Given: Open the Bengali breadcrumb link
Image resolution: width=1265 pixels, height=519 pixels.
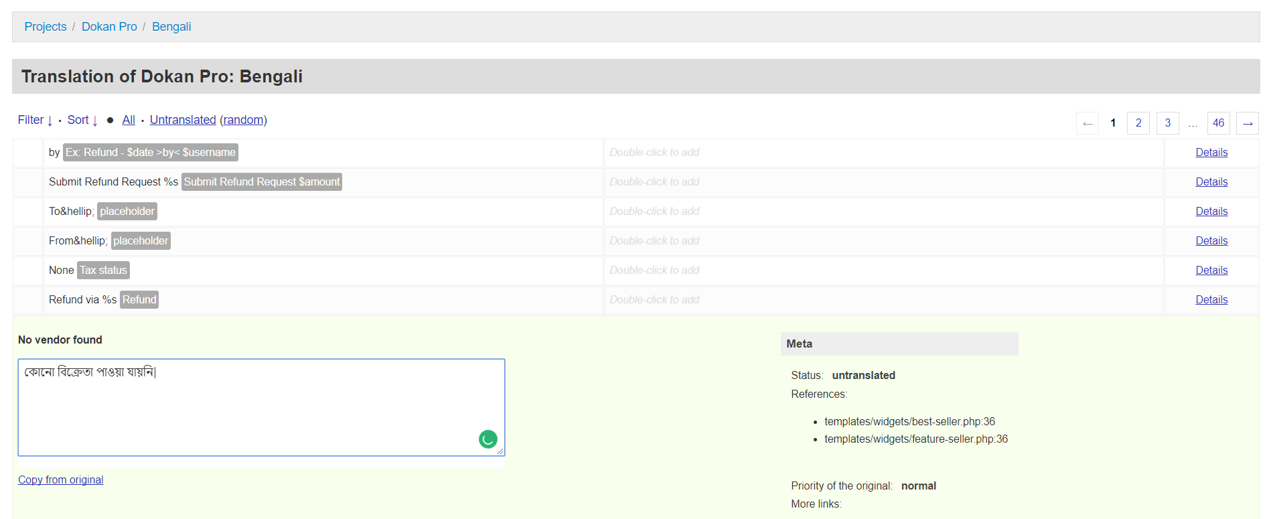Looking at the screenshot, I should 171,27.
